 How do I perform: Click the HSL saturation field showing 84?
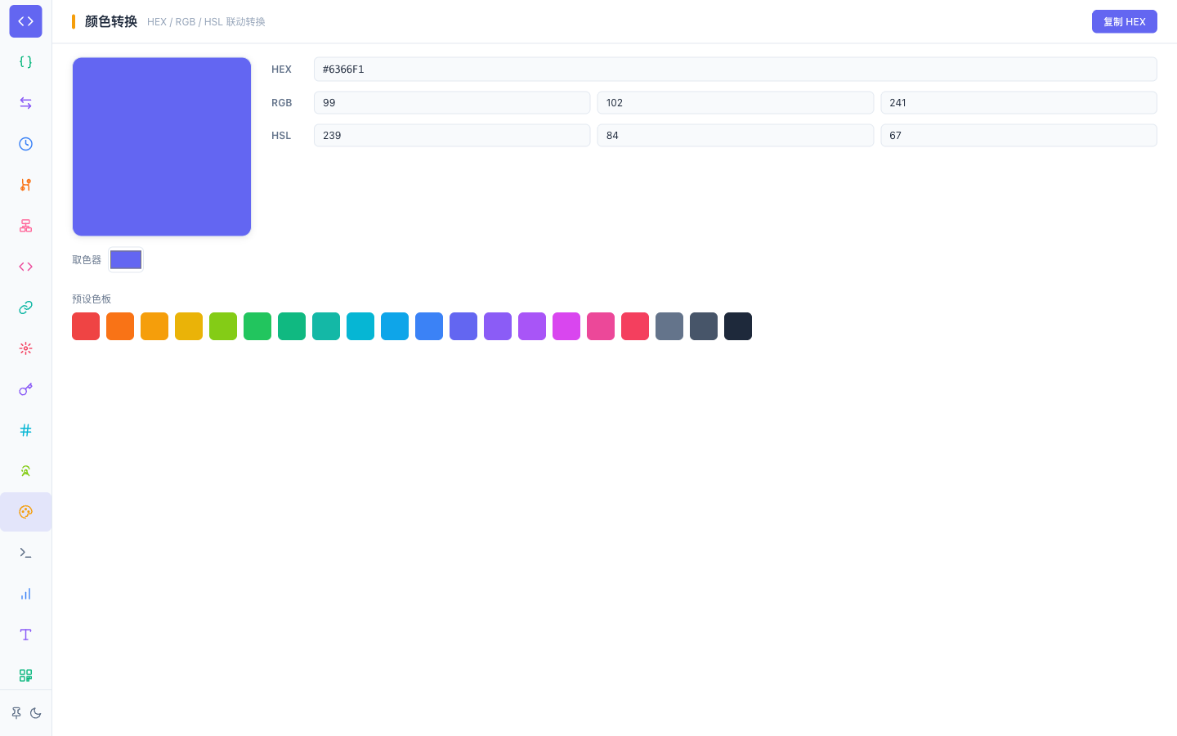(x=736, y=135)
